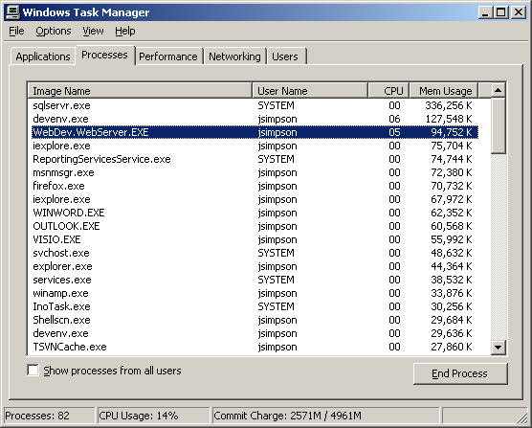This screenshot has width=532, height=428.
Task: Sort by the CPU column header
Action: click(388, 91)
